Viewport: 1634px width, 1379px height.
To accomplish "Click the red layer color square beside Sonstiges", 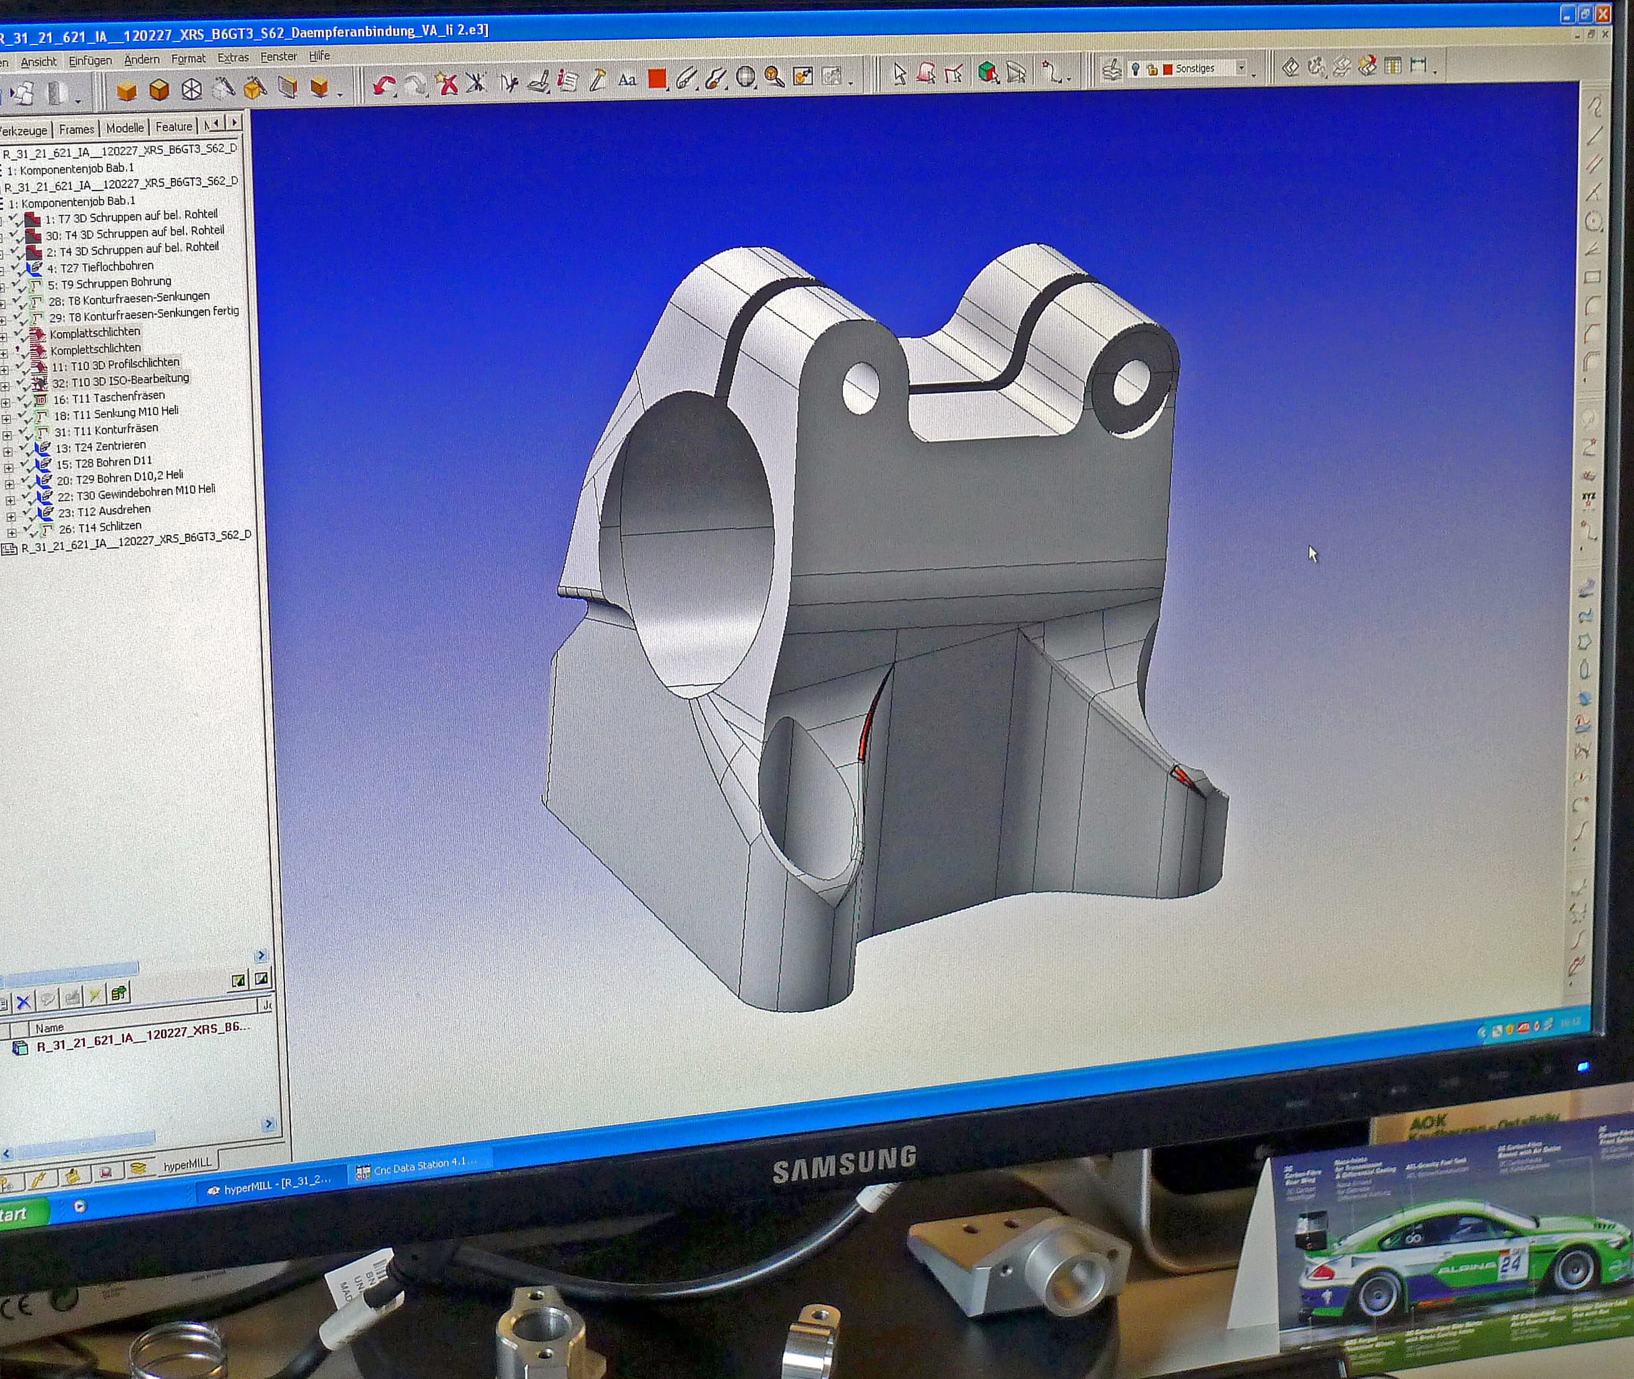I will tap(1167, 69).
